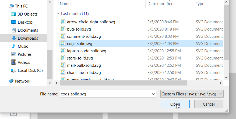Click the Local Disk (C:) drive icon
This screenshot has width=236, height=119.
(14, 70)
